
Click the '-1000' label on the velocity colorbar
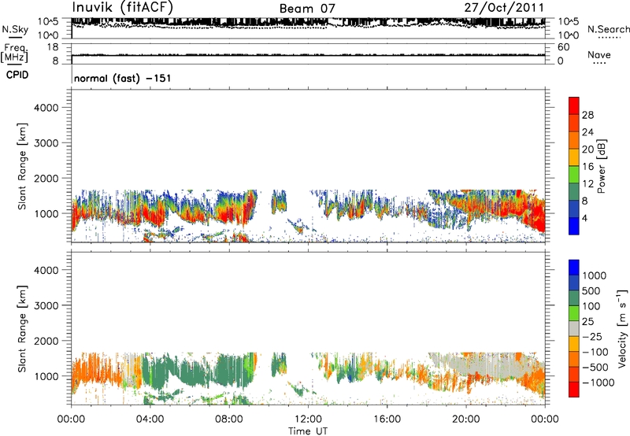(x=598, y=382)
